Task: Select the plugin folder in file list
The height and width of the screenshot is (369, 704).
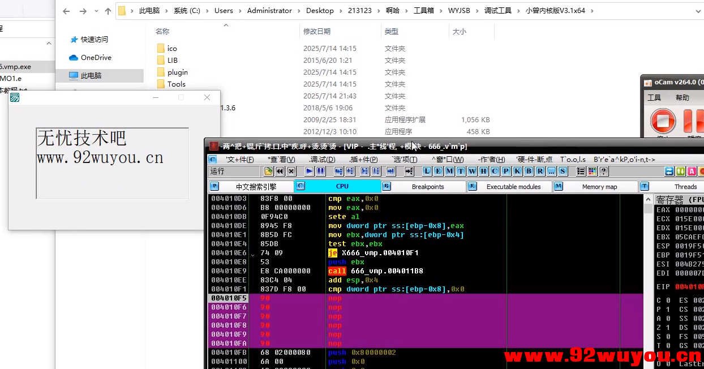Action: tap(177, 72)
